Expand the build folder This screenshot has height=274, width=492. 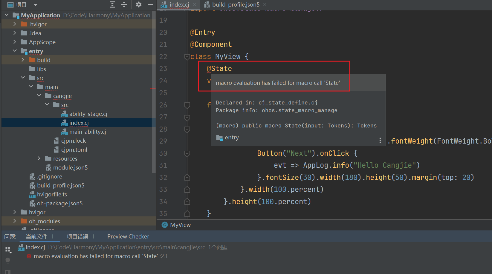(23, 60)
